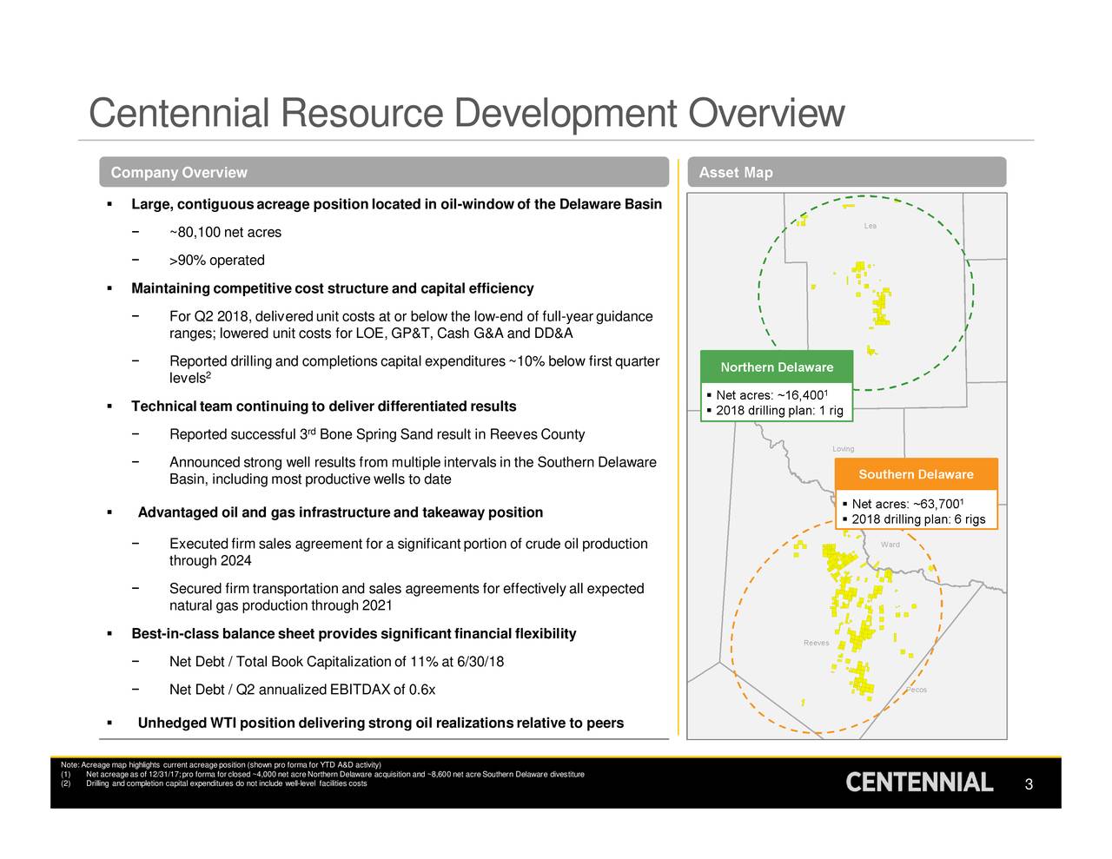Click the Secured firm transportation line
1112x859 pixels.
(x=407, y=597)
